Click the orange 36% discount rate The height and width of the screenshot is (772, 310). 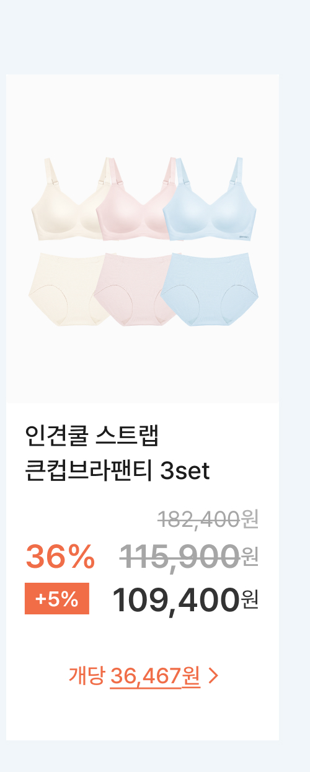60,555
